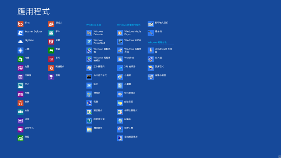
Task: Open the Mail envelope app
Action: (x=51, y=33)
